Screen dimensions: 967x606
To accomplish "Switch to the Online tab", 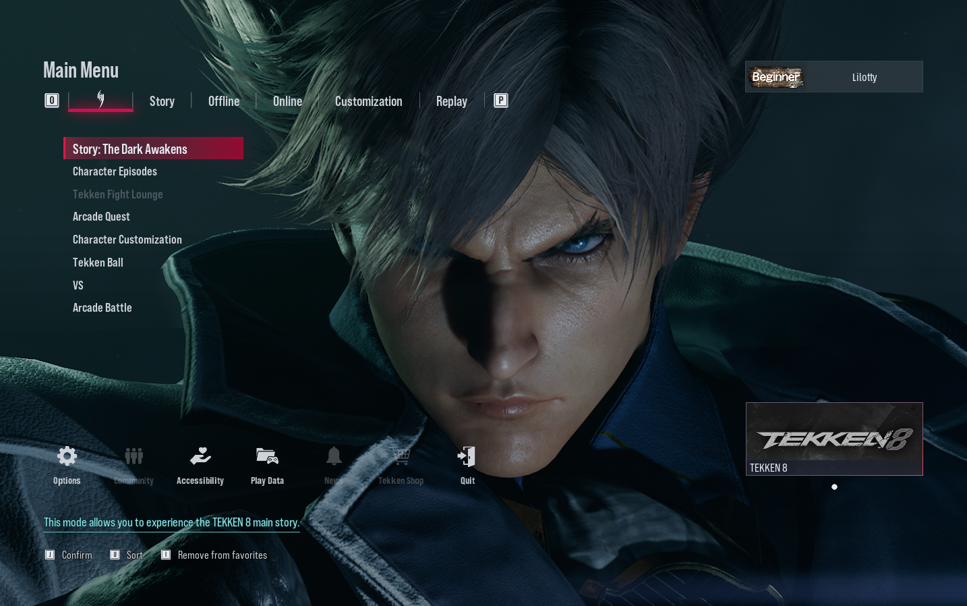I will [x=287, y=101].
